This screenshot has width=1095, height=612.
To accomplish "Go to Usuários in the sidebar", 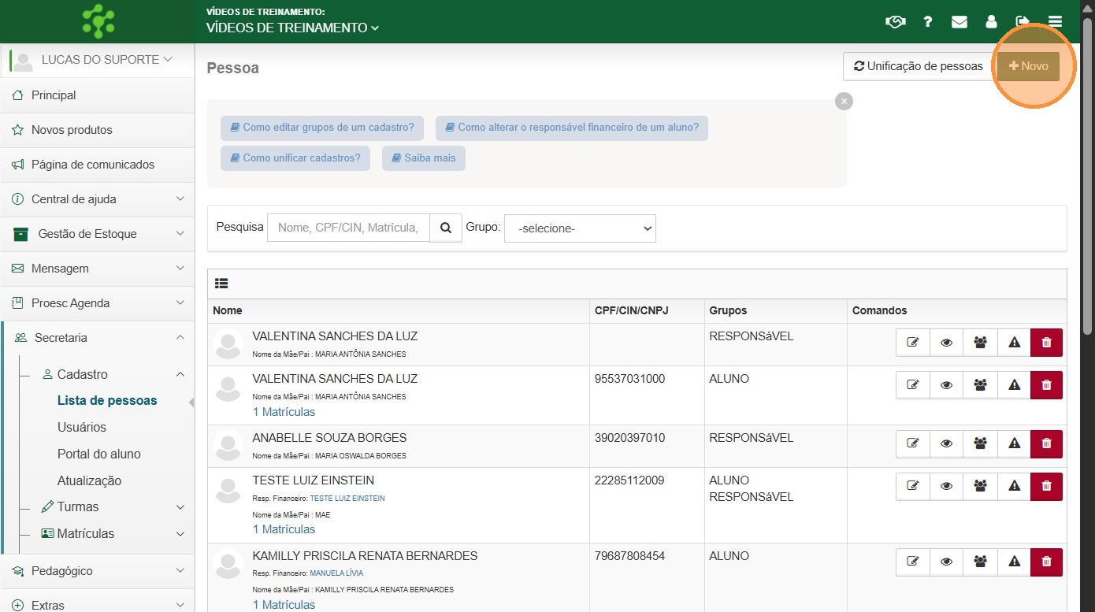I will [x=82, y=427].
